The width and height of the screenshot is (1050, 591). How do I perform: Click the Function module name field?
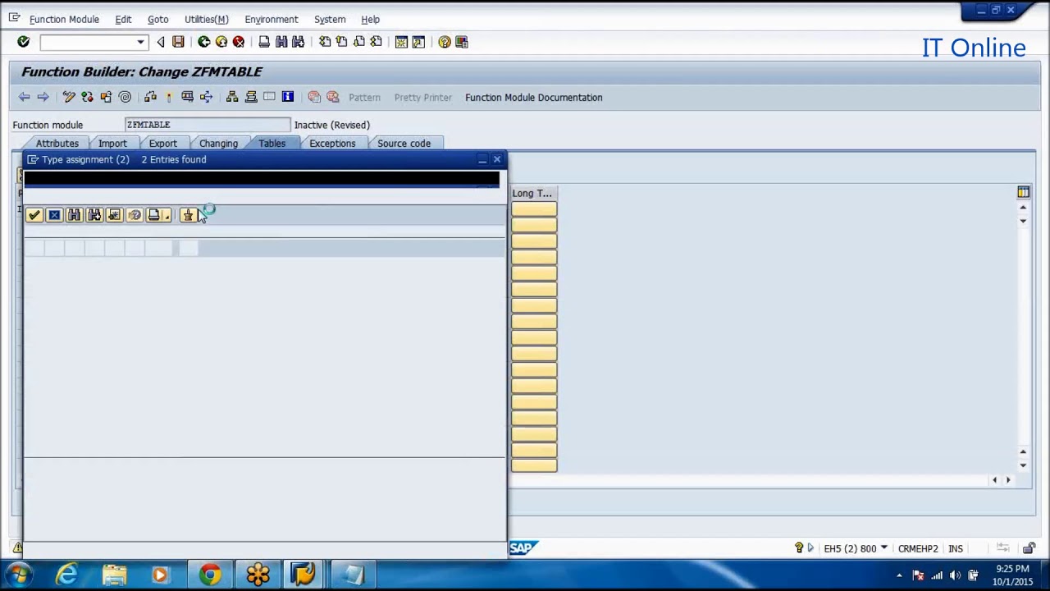[208, 125]
